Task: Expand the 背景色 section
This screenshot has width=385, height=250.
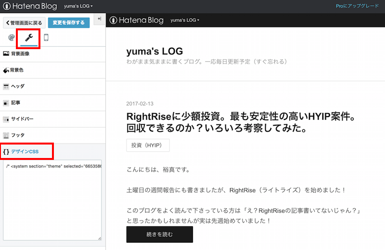Action: pyautogui.click(x=53, y=70)
